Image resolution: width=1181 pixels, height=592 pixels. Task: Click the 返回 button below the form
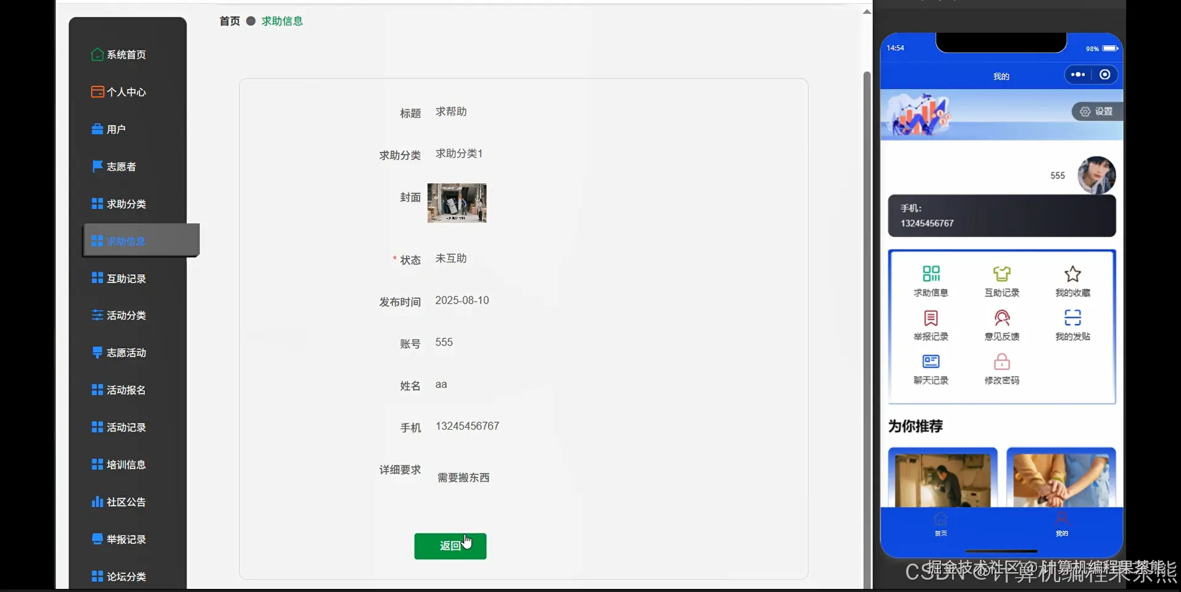coord(450,546)
